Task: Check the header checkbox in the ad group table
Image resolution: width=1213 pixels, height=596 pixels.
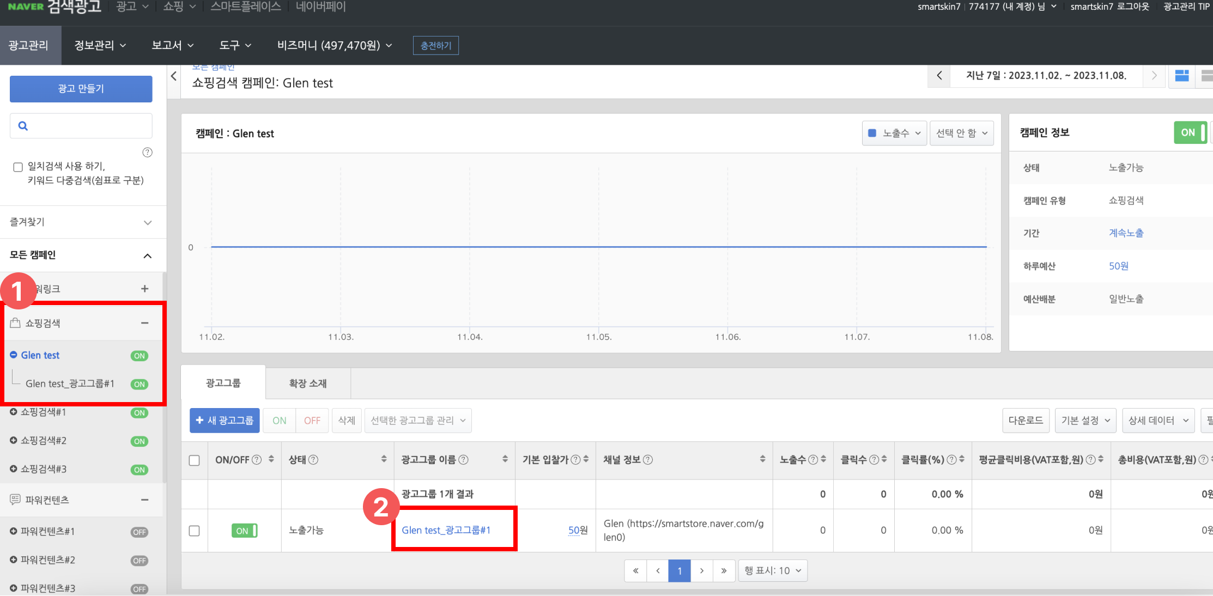Action: coord(195,460)
